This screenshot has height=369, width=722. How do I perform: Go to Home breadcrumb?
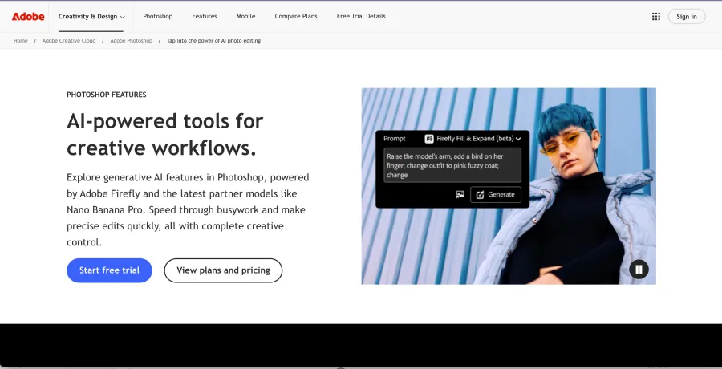(20, 41)
